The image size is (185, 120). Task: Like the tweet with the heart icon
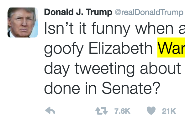[x=151, y=111]
